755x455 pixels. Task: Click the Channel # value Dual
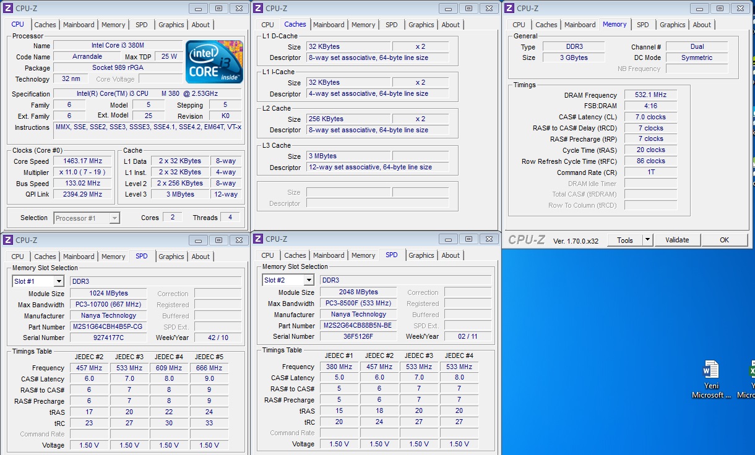[x=697, y=46]
